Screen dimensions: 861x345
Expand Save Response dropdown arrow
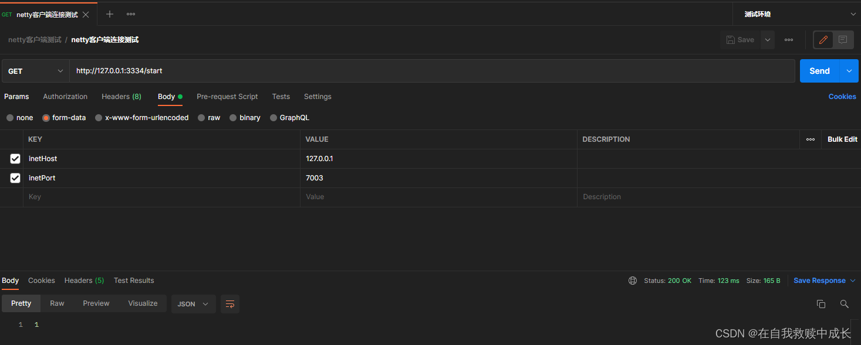click(852, 281)
